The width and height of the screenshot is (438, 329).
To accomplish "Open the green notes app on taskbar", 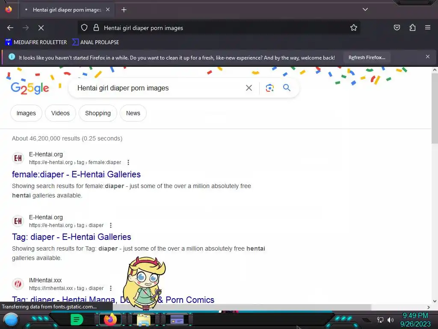I will coord(77,320).
